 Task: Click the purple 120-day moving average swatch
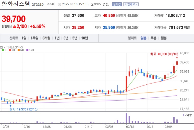tap(28, 50)
